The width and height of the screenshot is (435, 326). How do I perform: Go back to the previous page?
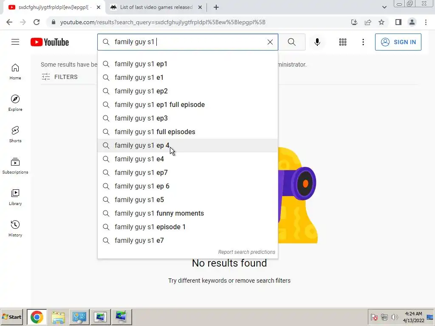pos(9,22)
